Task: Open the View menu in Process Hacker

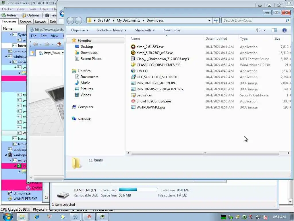Action: click(20, 9)
